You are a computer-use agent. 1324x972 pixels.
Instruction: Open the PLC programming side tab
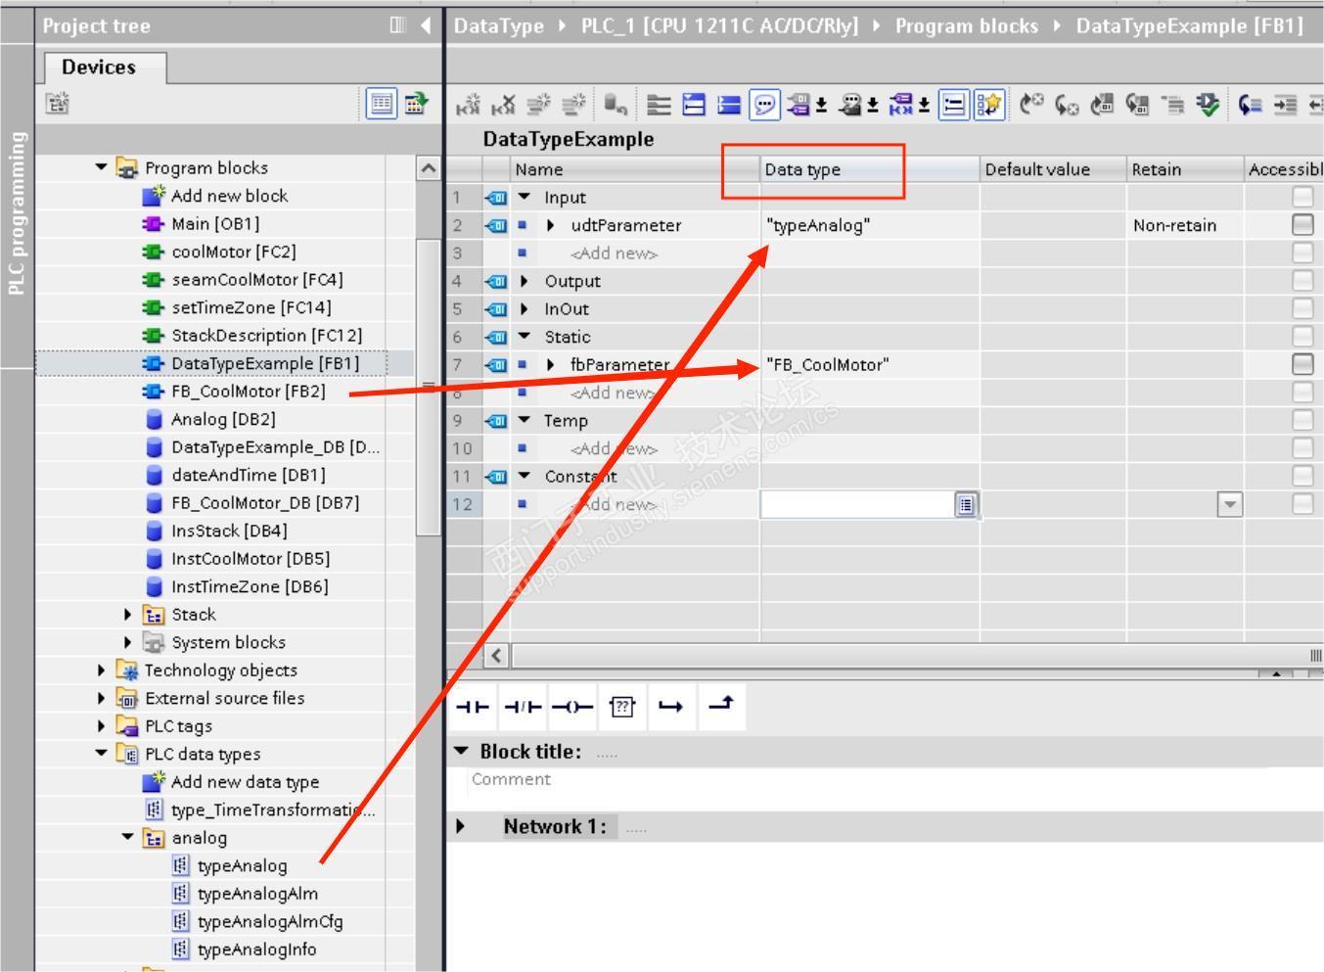click(17, 212)
